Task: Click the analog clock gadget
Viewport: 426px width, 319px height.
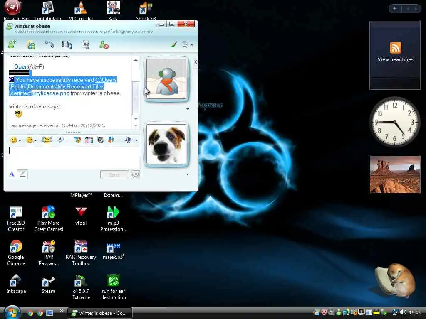Action: pyautogui.click(x=395, y=122)
